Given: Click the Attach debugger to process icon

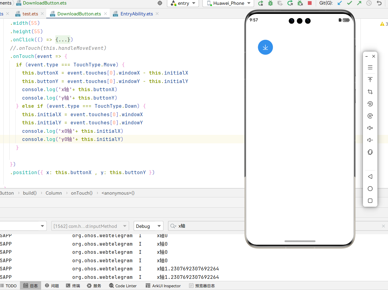Looking at the screenshot, I should (300, 3).
